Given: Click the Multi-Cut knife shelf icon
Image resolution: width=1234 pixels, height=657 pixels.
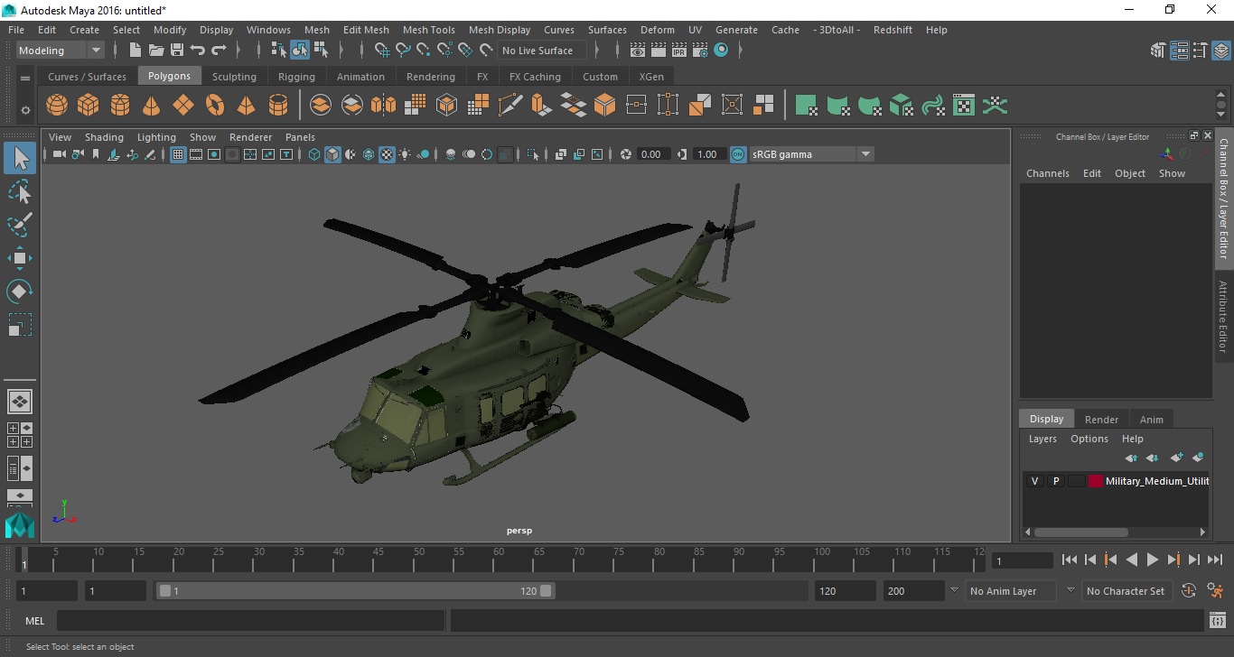Looking at the screenshot, I should (x=510, y=106).
